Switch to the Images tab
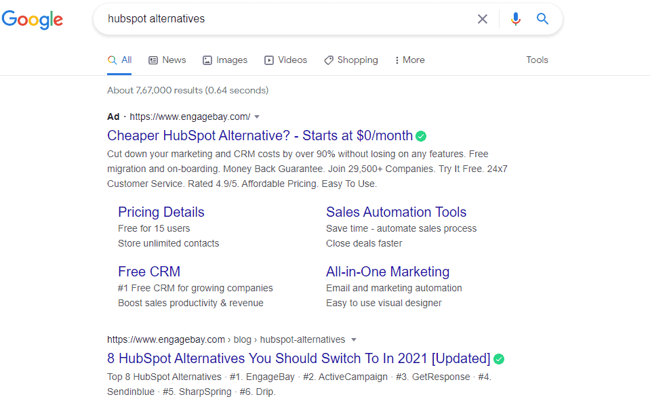The height and width of the screenshot is (420, 650). pyautogui.click(x=225, y=60)
